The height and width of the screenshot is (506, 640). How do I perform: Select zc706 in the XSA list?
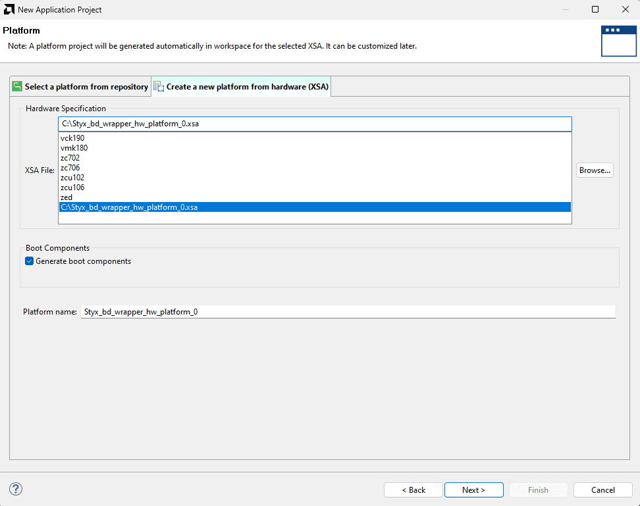70,168
